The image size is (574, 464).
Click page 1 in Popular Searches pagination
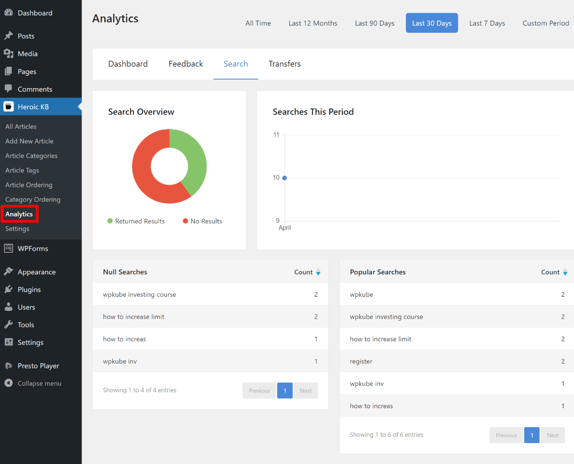point(532,435)
